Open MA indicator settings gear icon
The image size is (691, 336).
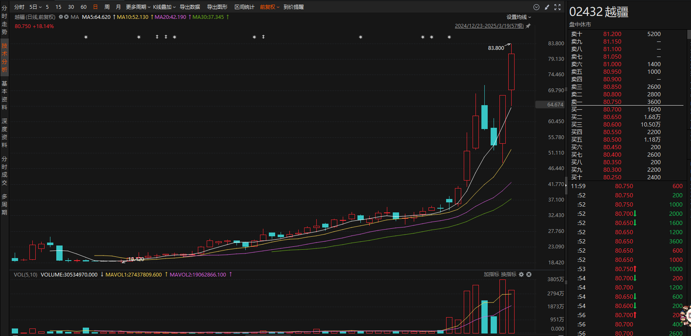(x=61, y=17)
